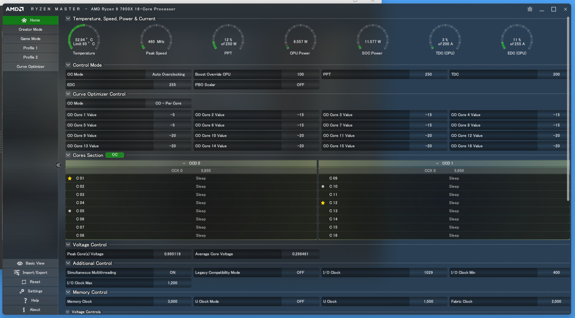Click gold star next to core C 12
Image resolution: width=575 pixels, height=318 pixels.
323,203
